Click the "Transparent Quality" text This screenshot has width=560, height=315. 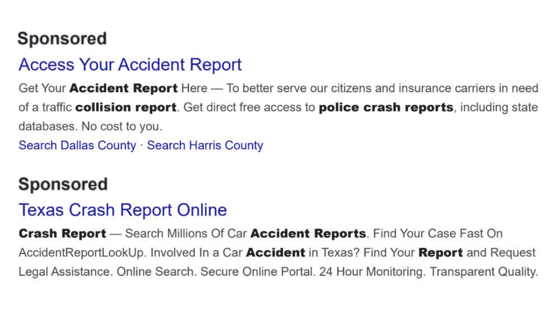[x=483, y=272]
